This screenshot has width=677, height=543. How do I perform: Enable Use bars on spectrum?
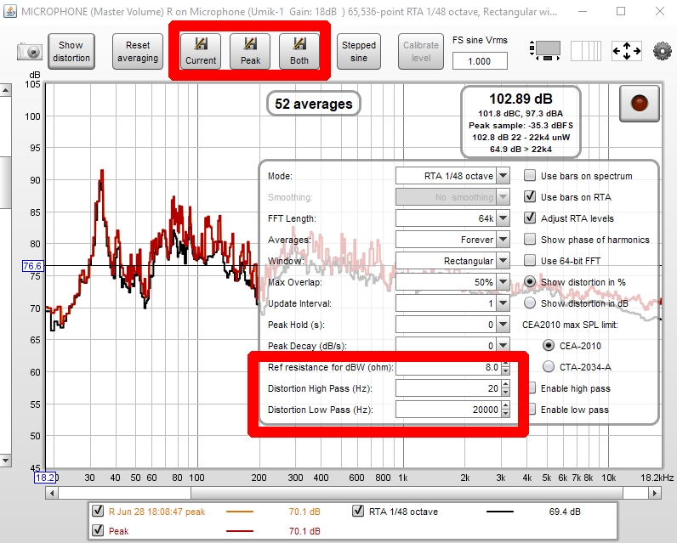(529, 176)
